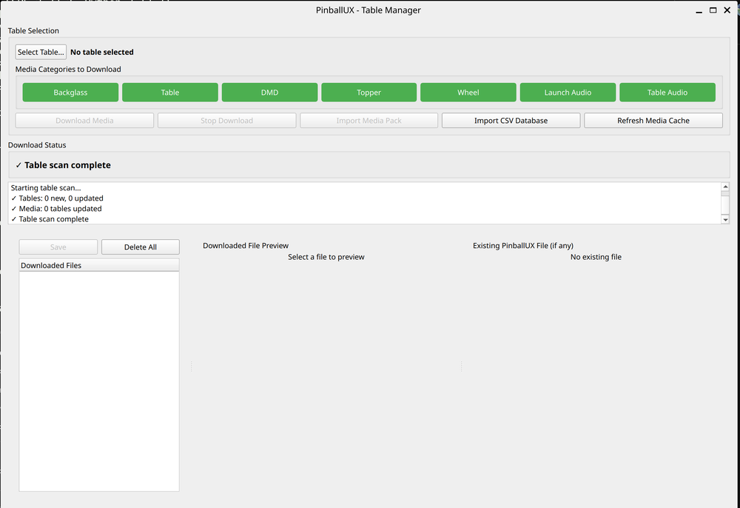Toggle the Table media category
This screenshot has width=740, height=508.
[170, 93]
